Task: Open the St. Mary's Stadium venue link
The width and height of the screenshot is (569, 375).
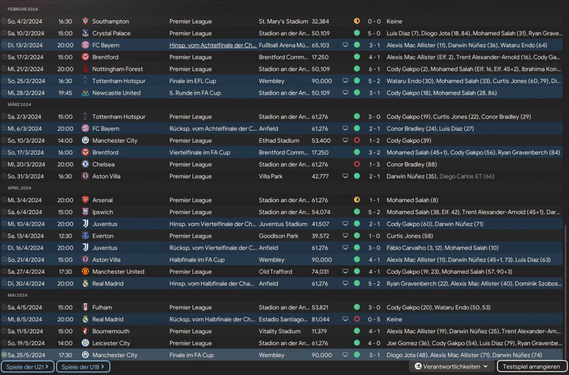Action: pyautogui.click(x=284, y=21)
